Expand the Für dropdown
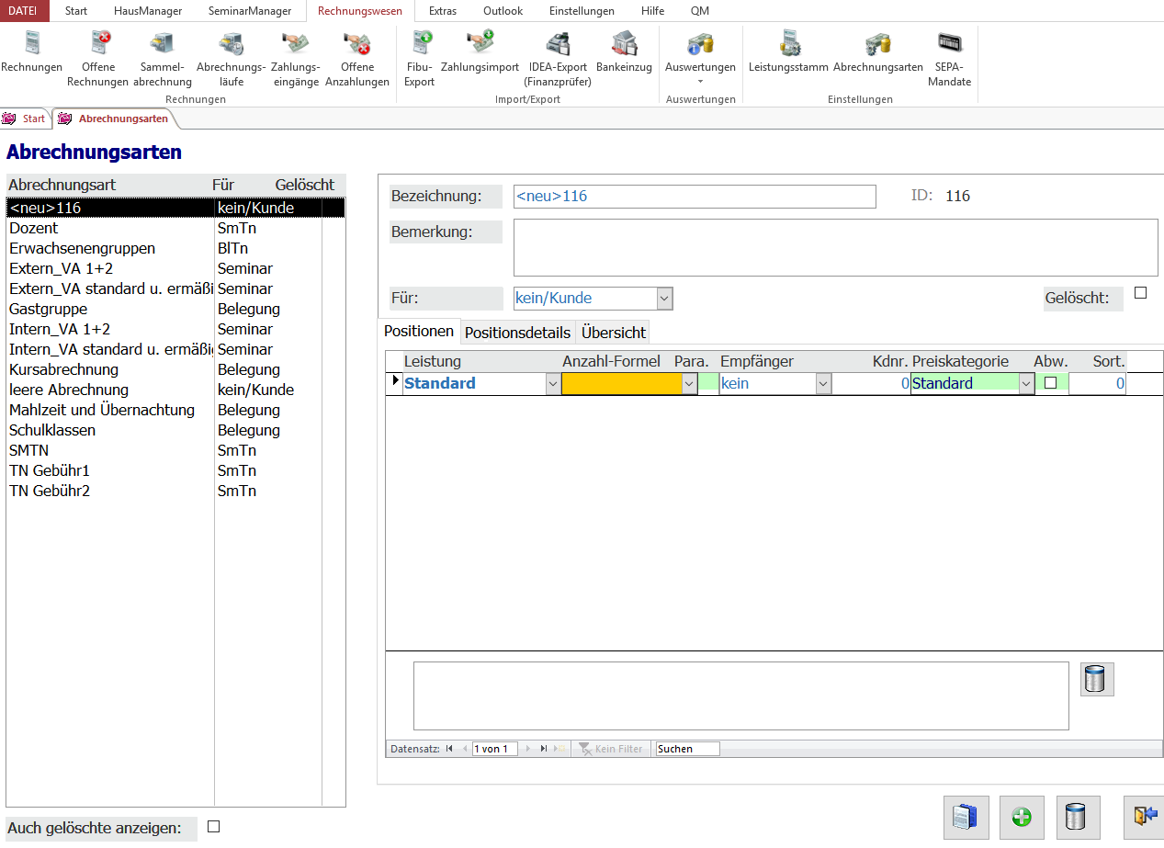Viewport: 1164px width, 848px height. point(664,299)
